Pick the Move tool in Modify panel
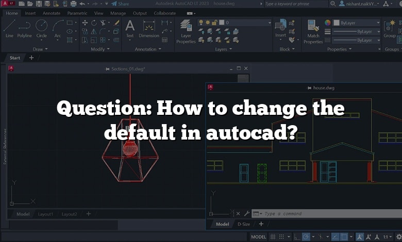 [x=85, y=23]
